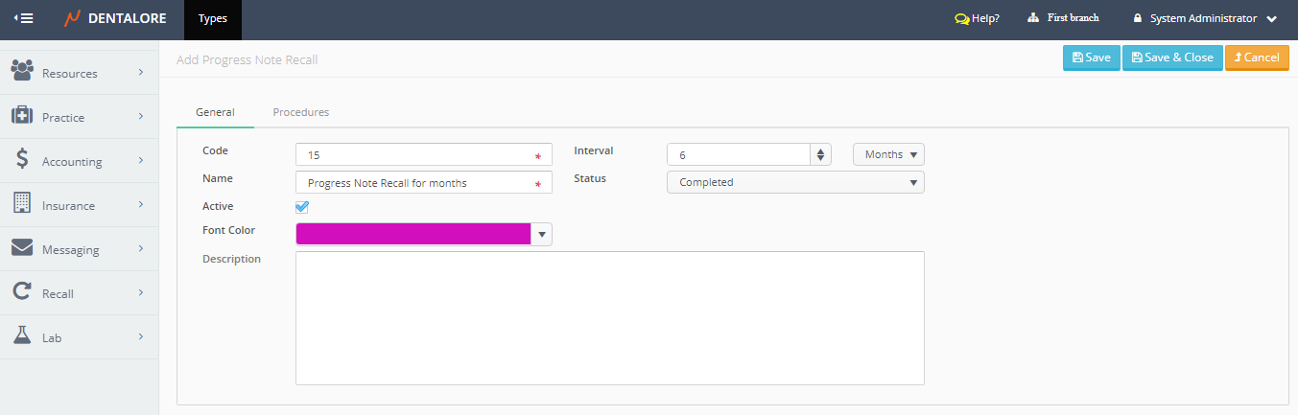This screenshot has height=415, width=1298.
Task: Open Help chat bubble icon
Action: click(961, 18)
